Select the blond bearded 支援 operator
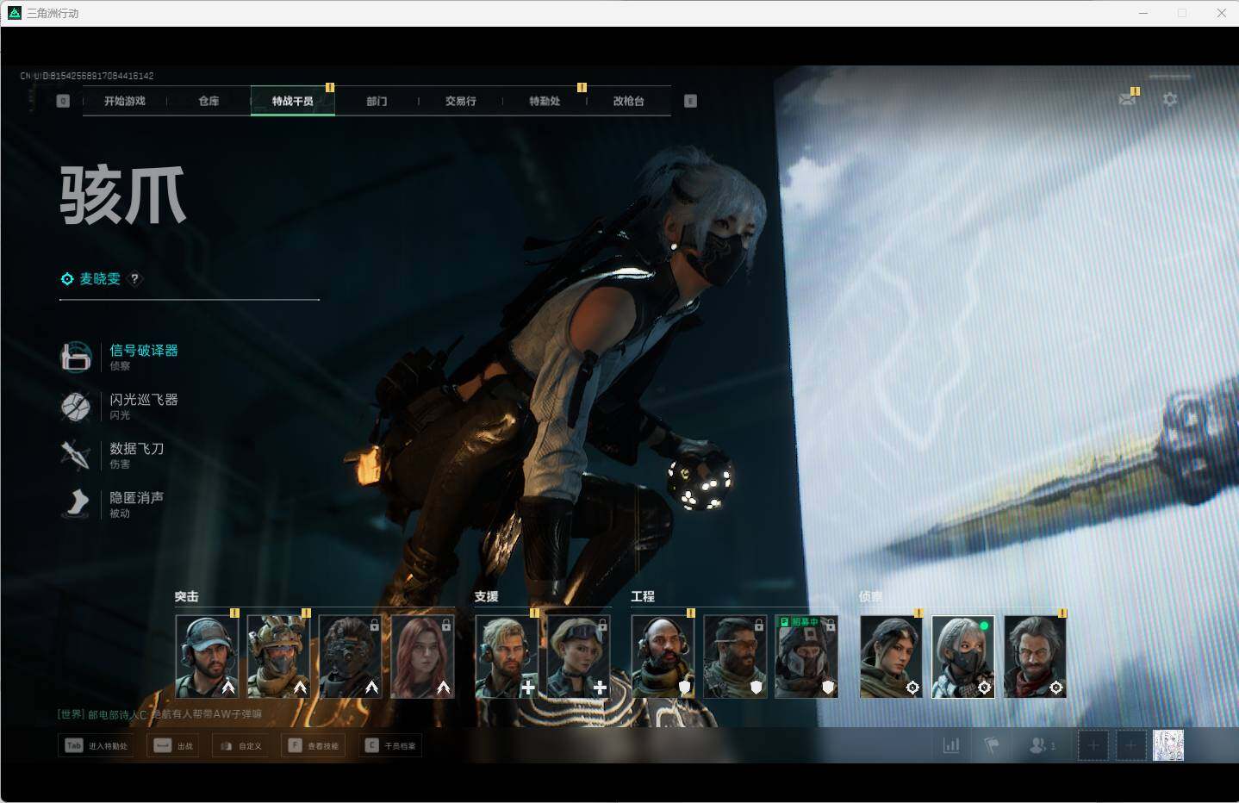The height and width of the screenshot is (803, 1239). 507,656
